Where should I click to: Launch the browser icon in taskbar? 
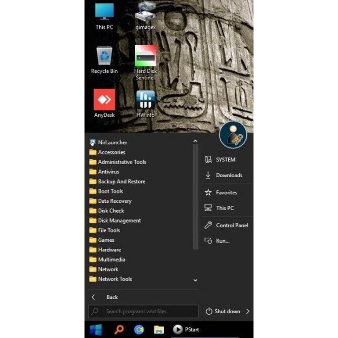click(139, 330)
